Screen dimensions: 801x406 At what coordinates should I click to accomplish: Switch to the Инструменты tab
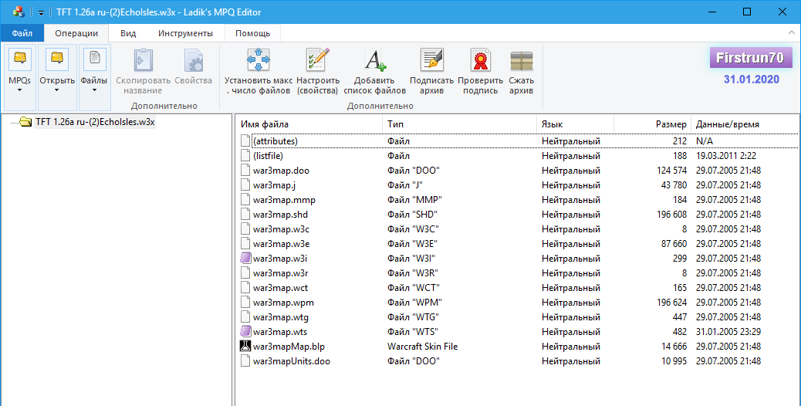pyautogui.click(x=185, y=33)
